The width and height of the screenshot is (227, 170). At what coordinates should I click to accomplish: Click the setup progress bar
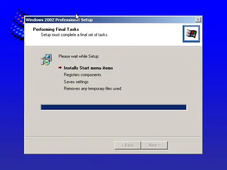113,107
